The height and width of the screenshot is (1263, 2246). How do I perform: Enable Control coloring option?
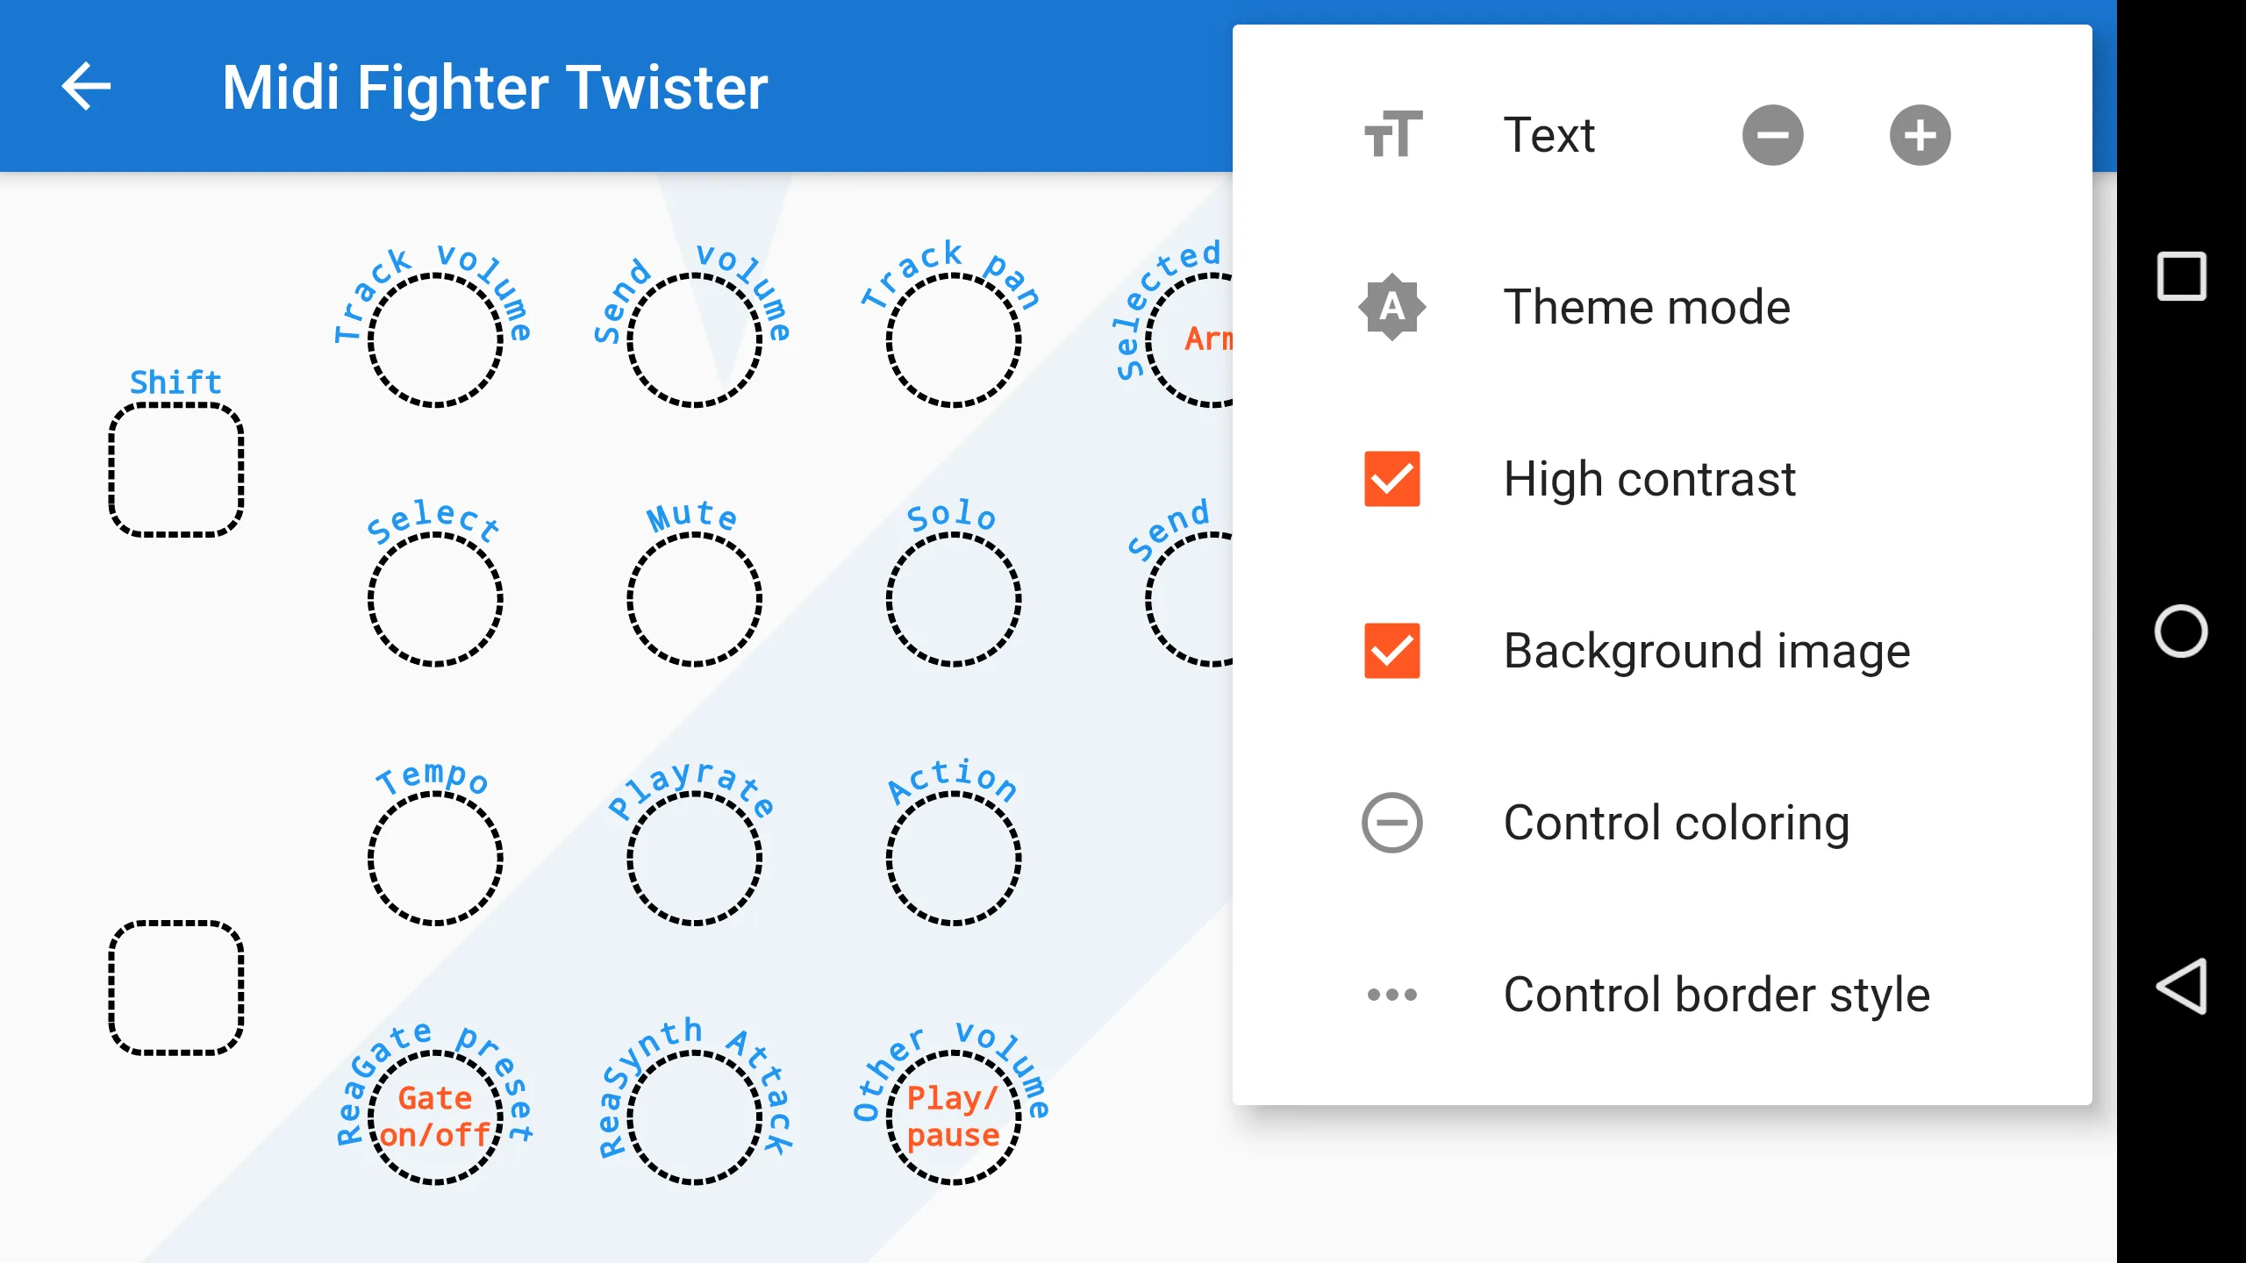tap(1388, 822)
